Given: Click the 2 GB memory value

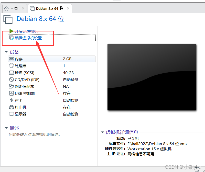Looking at the screenshot, I should tap(67, 59).
